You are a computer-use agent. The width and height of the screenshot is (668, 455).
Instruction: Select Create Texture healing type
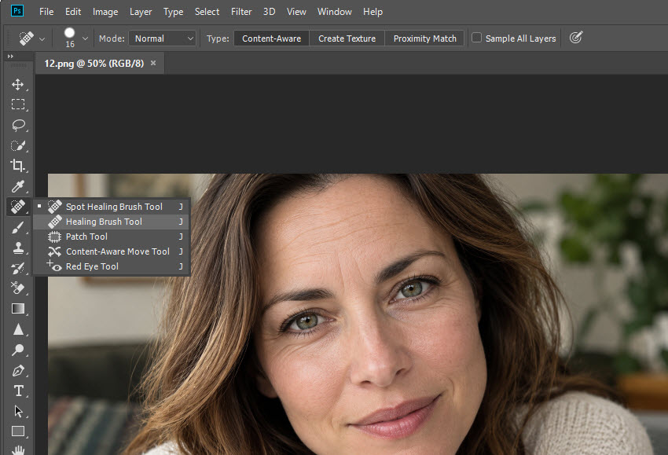[x=347, y=39]
